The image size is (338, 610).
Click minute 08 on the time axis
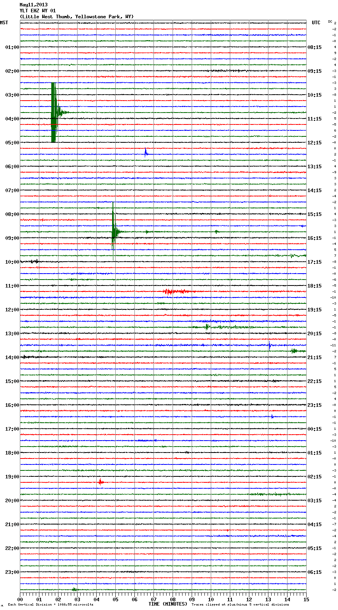(x=173, y=599)
